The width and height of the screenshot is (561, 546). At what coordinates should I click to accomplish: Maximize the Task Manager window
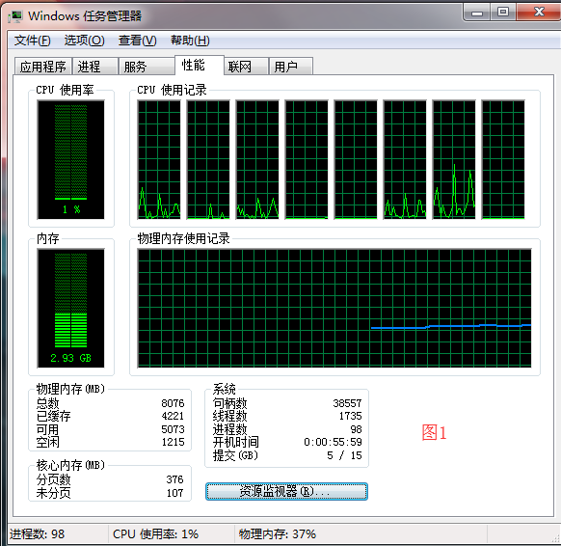[x=503, y=13]
